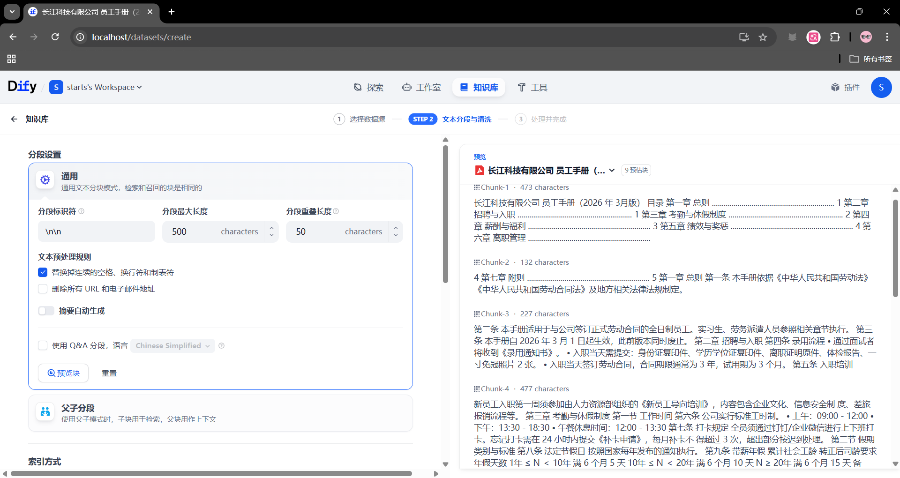Open the browser extensions puzzle icon

tap(835, 37)
